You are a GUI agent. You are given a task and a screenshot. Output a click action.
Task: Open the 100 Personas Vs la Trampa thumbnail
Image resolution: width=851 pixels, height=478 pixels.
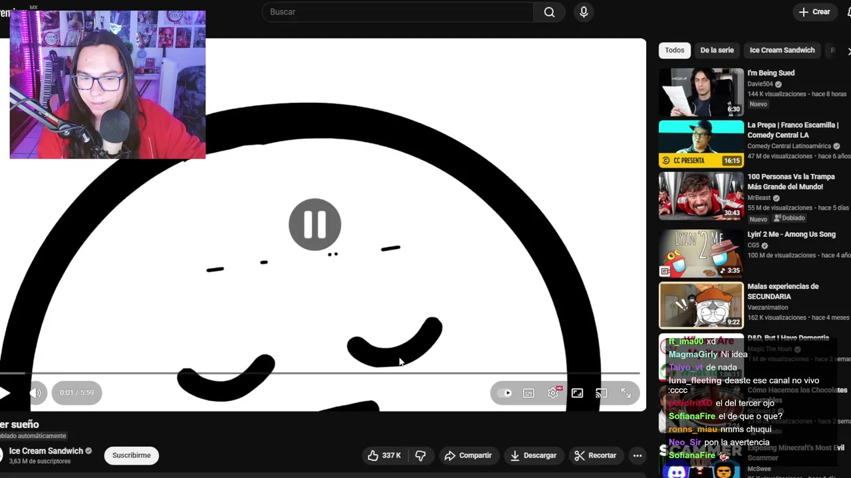pos(701,196)
